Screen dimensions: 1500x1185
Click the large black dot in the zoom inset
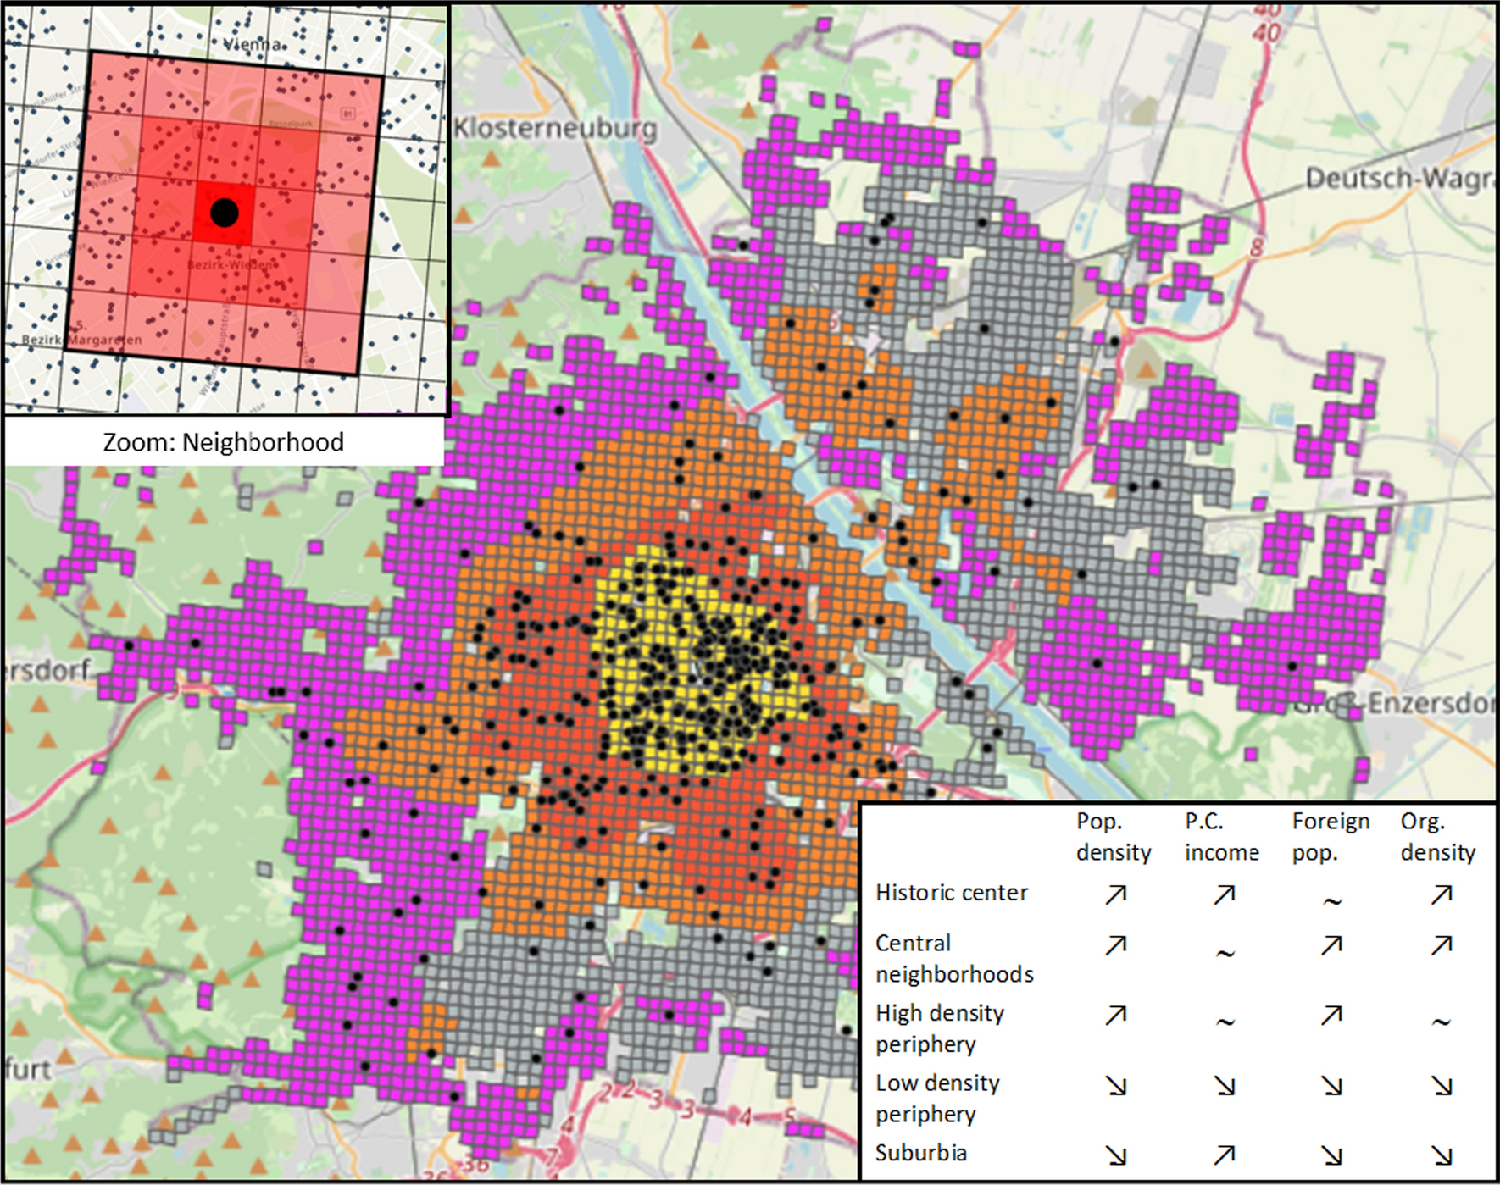pyautogui.click(x=224, y=213)
